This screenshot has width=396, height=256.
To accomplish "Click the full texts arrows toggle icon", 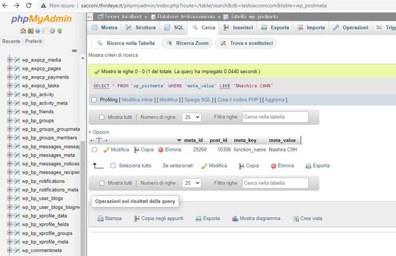I will tap(99, 140).
